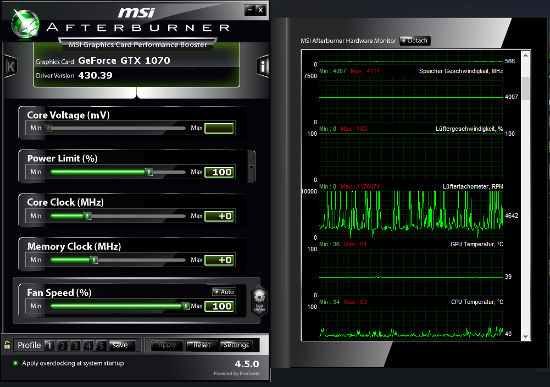Click the Core Clock +0 value field
The height and width of the screenshot is (387, 550).
pyautogui.click(x=219, y=216)
